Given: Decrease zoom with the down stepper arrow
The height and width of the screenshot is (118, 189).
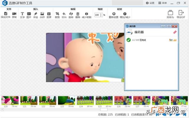Looking at the screenshot, I should (101, 16).
